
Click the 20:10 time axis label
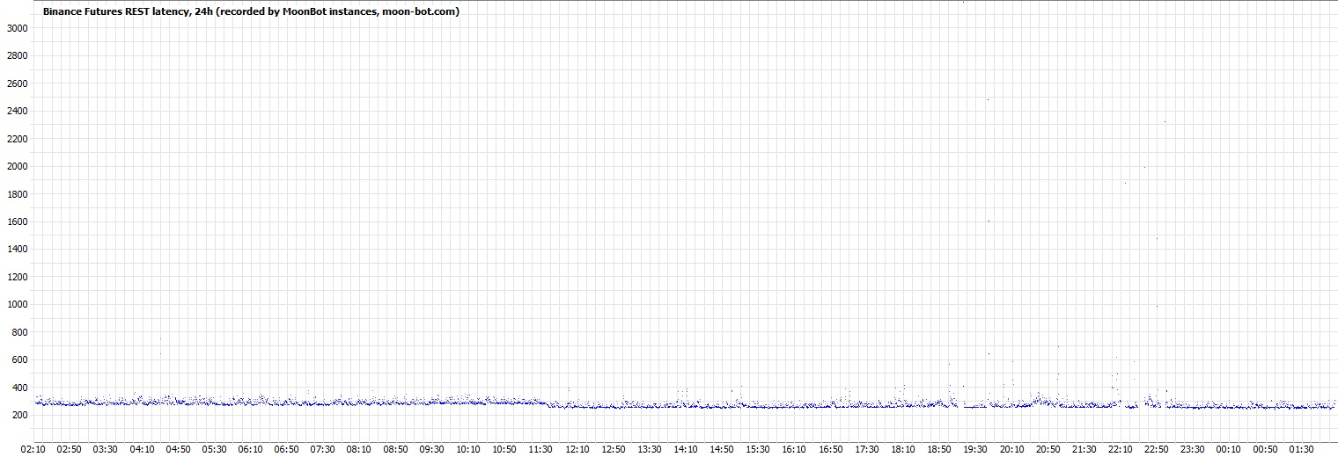coord(1011,449)
